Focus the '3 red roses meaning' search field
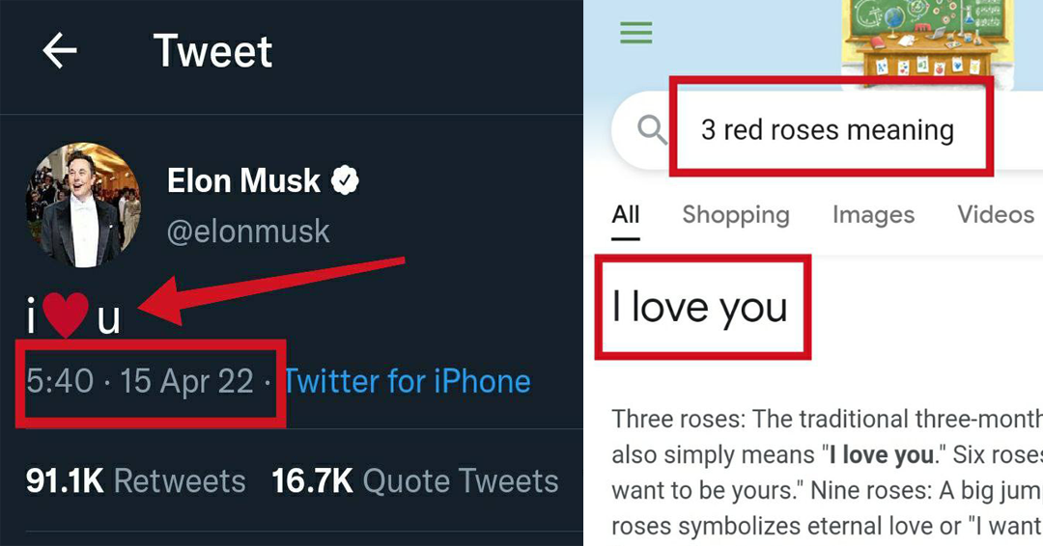 click(x=827, y=129)
